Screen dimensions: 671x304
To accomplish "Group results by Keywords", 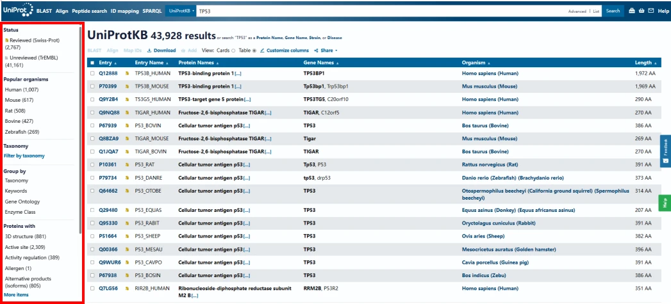I will 16,191.
